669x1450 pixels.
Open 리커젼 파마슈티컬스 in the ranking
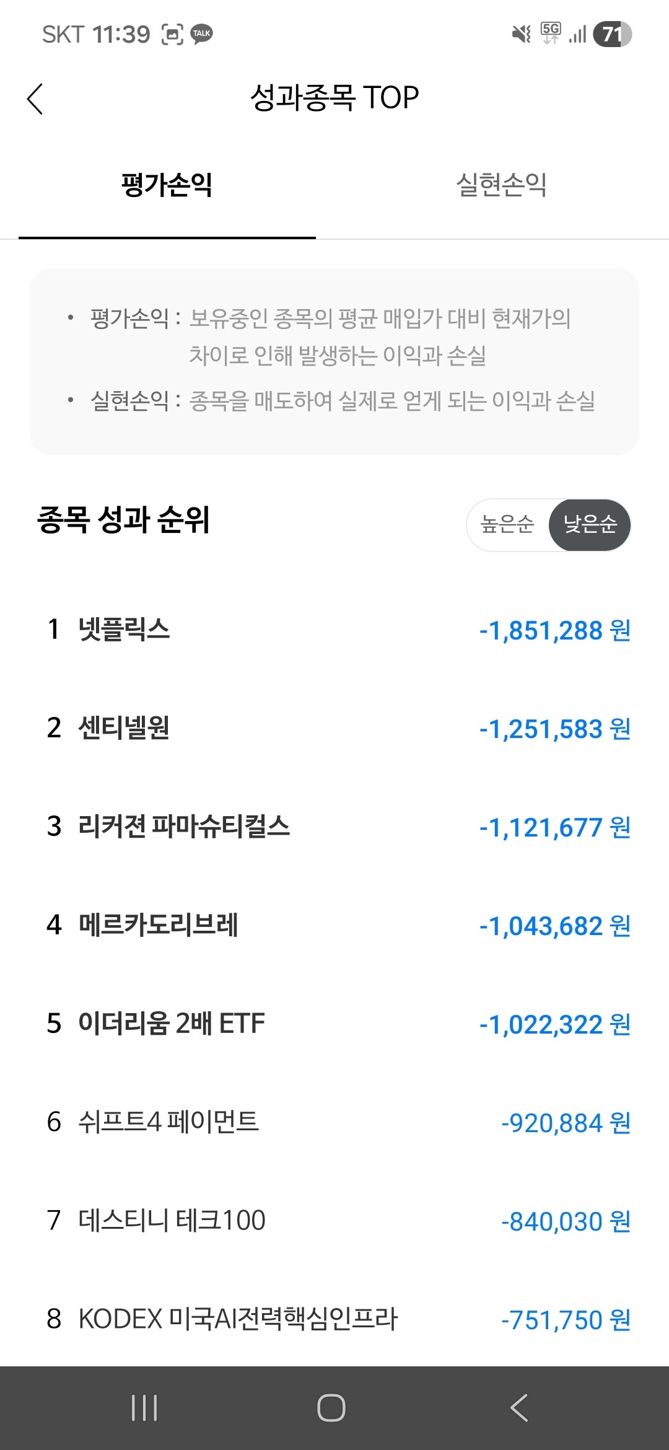coord(334,827)
